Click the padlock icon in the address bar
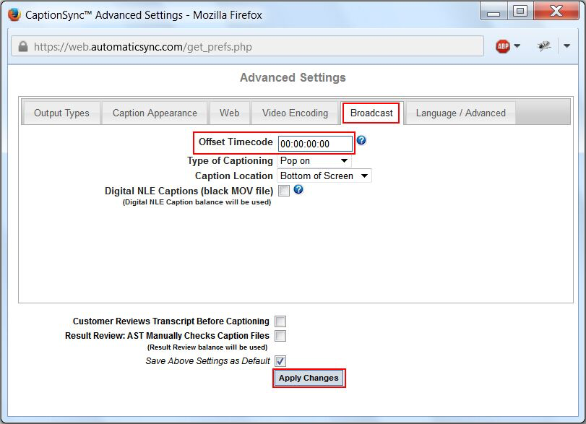 23,46
